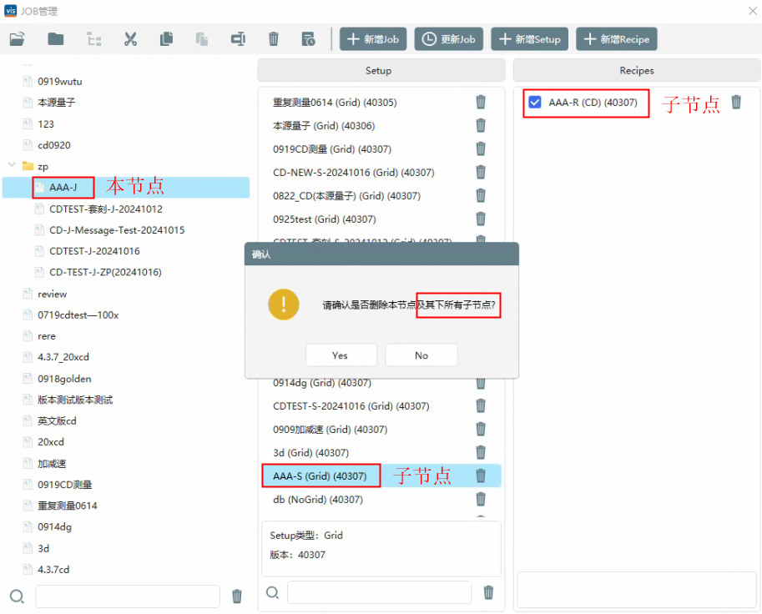Select the zp folder in tree
Screen dimensions: 762x614
[43, 166]
